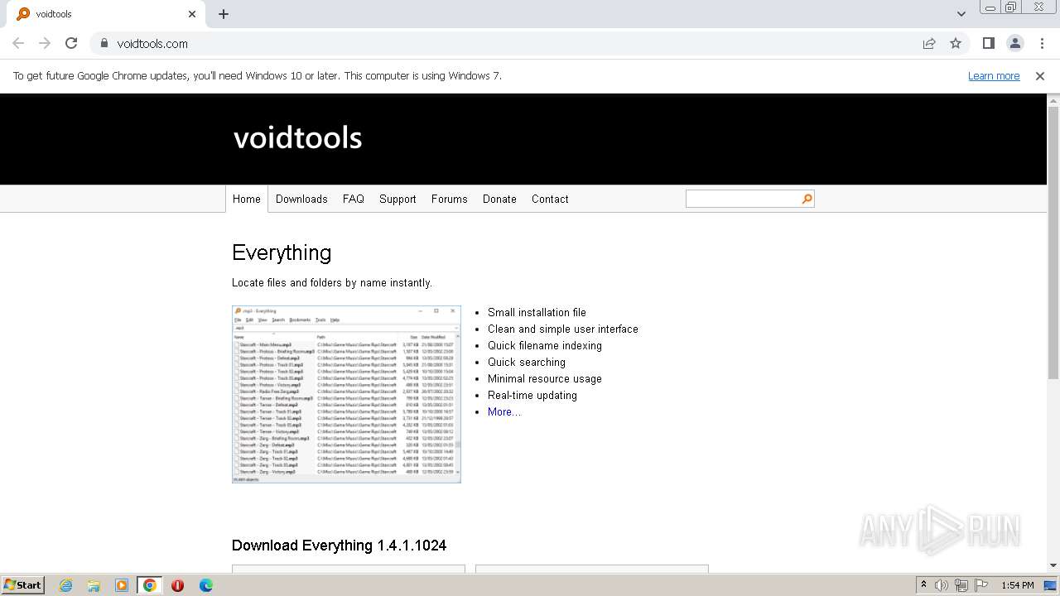The image size is (1060, 596).
Task: Open the Action Center flag icon
Action: [980, 585]
